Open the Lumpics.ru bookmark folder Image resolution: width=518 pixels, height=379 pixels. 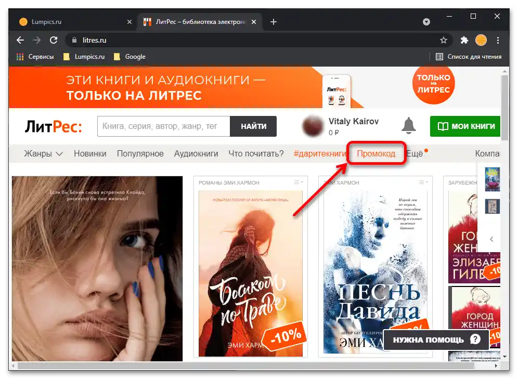[84, 57]
